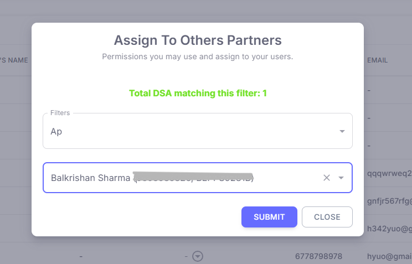Click the Permissions subtitle text

pos(198,56)
